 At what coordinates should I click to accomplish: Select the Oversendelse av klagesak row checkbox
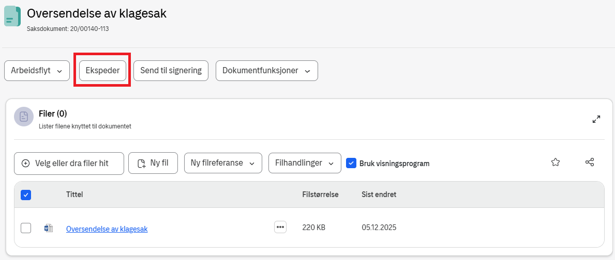click(26, 228)
